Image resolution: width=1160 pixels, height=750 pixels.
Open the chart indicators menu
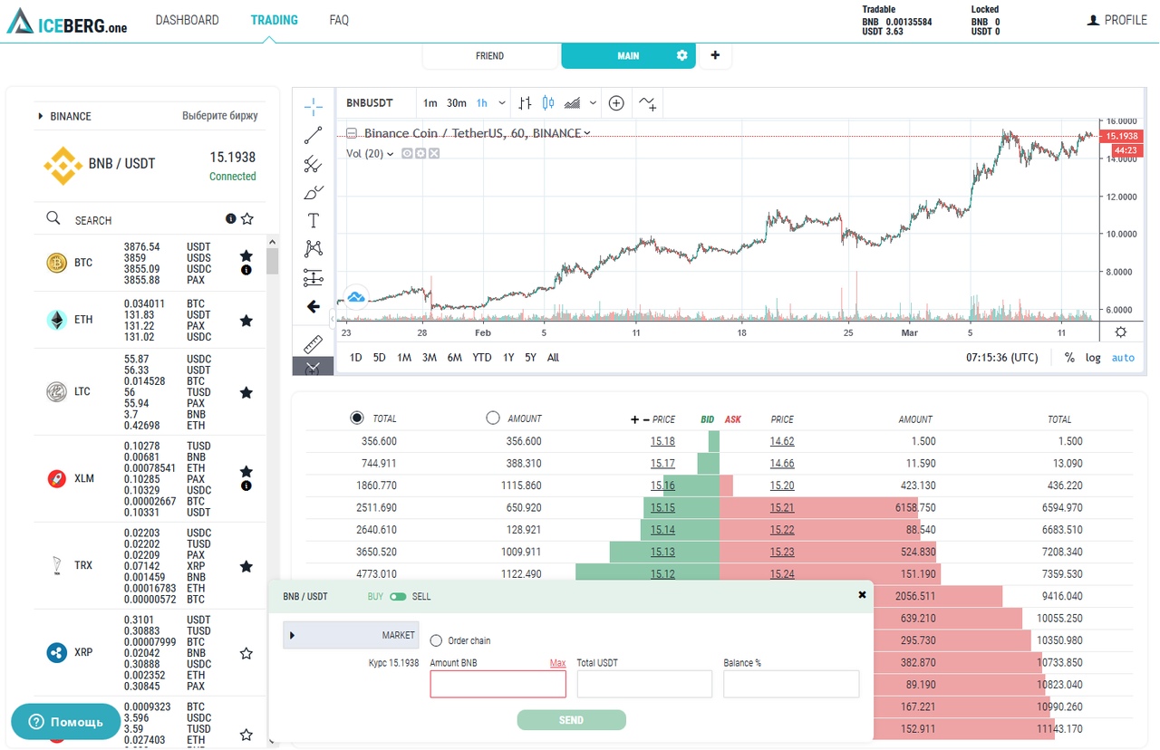[x=647, y=103]
